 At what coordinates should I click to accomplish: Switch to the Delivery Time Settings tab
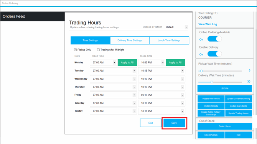tap(130, 40)
